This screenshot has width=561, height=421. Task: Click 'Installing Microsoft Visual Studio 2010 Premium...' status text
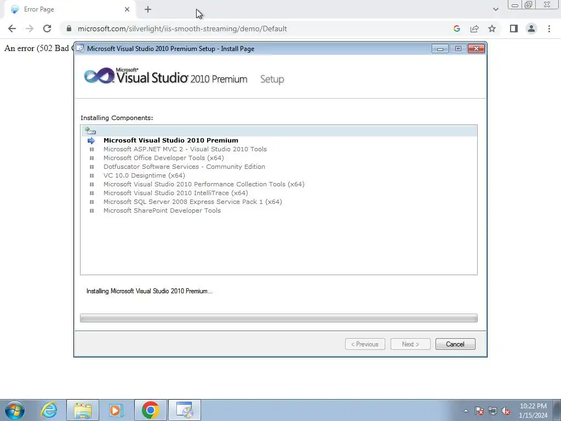point(149,291)
